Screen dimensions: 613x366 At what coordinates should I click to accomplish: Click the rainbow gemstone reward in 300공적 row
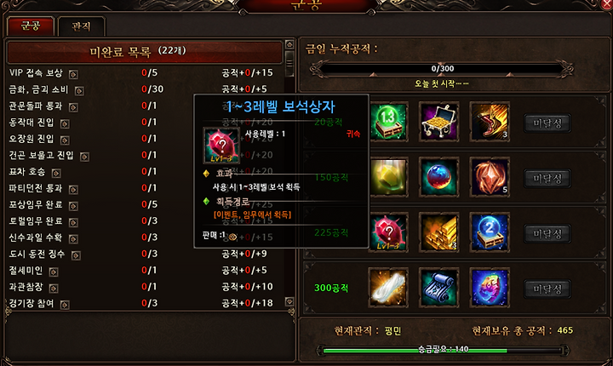(490, 289)
